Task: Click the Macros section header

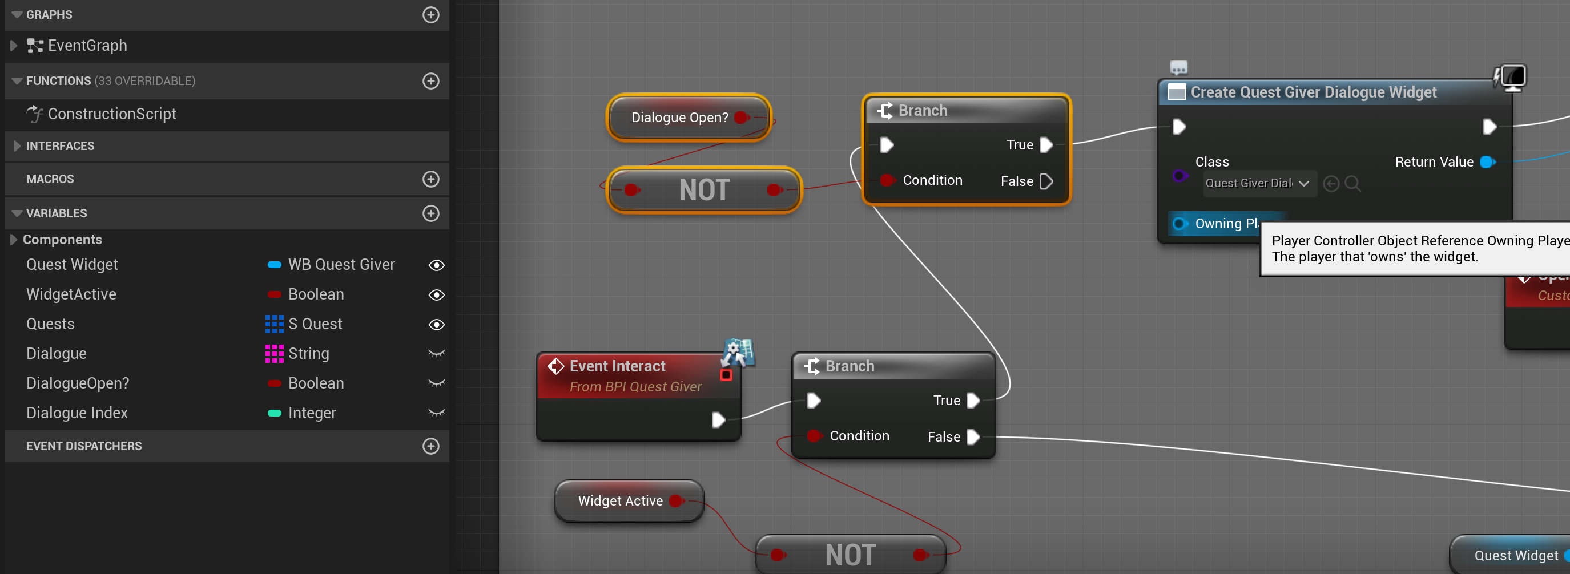Action: point(227,179)
